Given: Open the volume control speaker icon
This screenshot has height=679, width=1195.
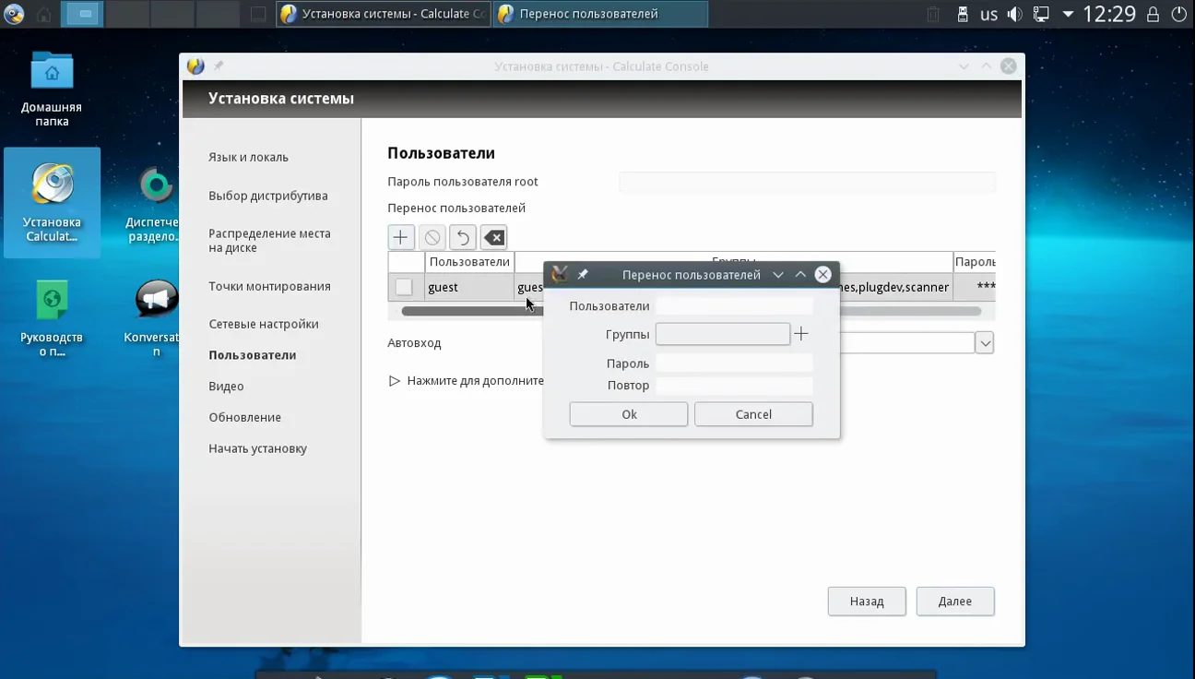Looking at the screenshot, I should click(1014, 15).
